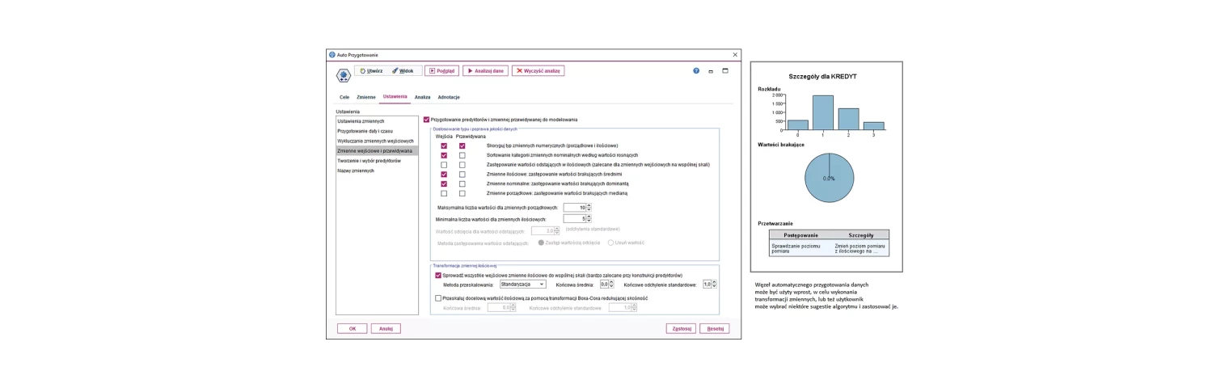Switch to the Zmienne tab

click(x=366, y=97)
